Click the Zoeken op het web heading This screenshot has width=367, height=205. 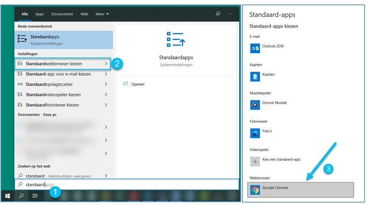pos(34,166)
